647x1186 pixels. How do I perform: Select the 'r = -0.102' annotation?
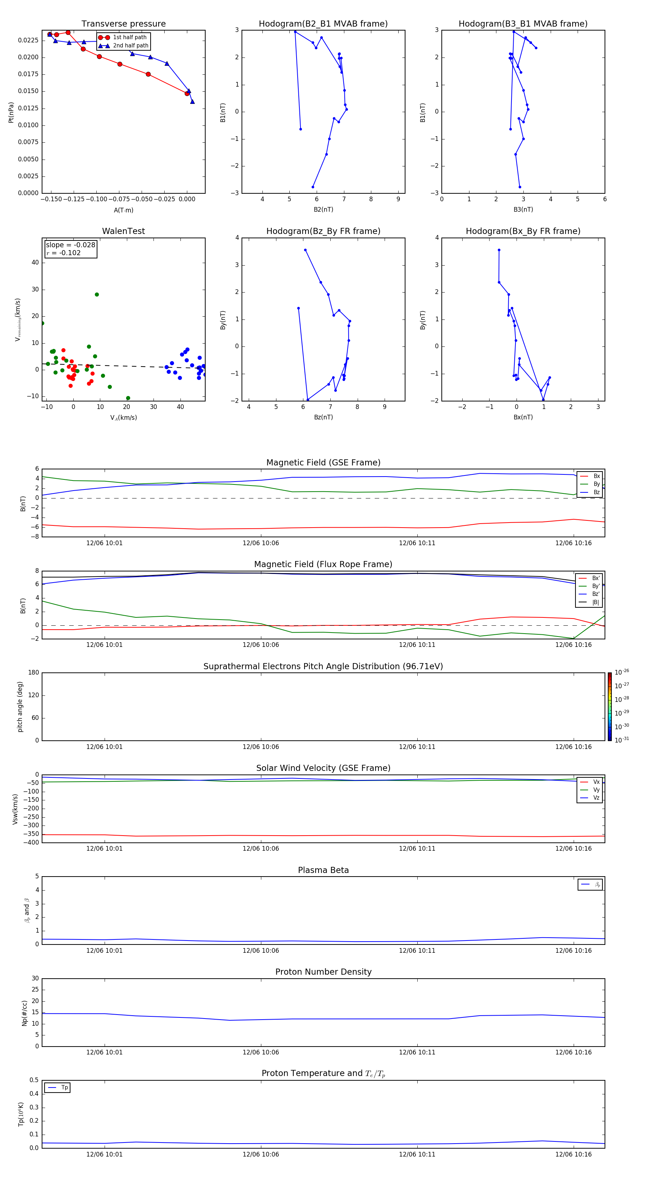(x=63, y=253)
